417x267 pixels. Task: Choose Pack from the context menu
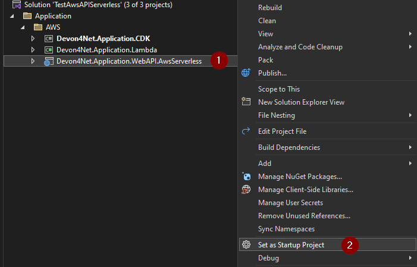(266, 60)
